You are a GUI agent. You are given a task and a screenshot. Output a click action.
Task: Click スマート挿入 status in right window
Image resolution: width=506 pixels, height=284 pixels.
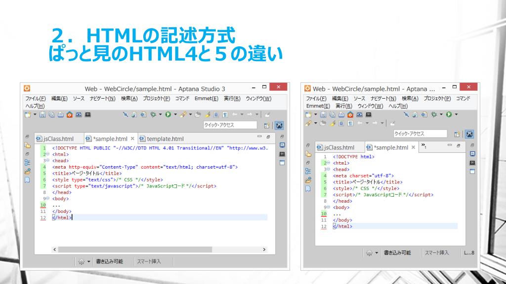(x=437, y=253)
